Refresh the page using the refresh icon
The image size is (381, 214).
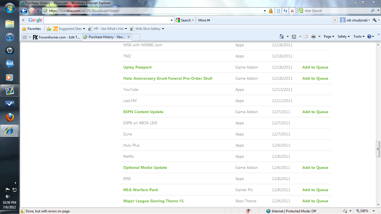pyautogui.click(x=285, y=11)
